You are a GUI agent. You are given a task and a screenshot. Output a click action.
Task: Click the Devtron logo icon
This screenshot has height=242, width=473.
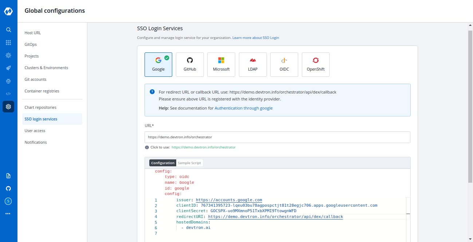8,11
